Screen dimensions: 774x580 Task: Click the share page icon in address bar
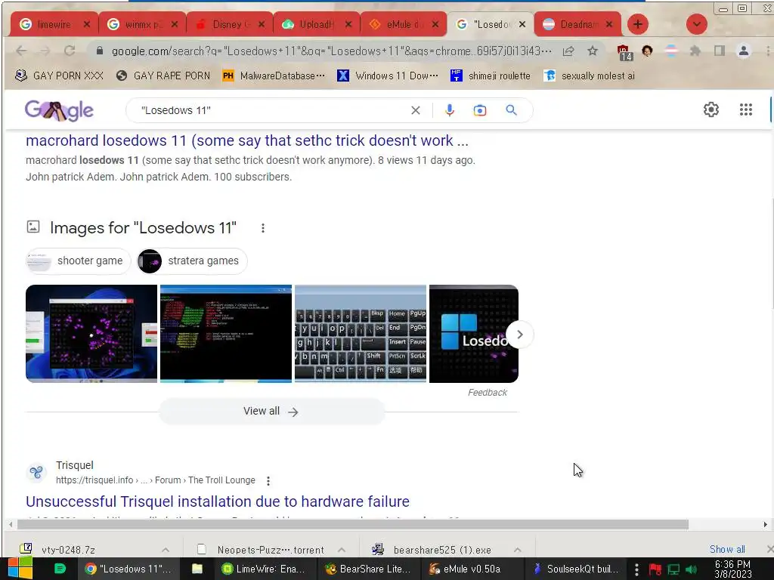pos(568,51)
